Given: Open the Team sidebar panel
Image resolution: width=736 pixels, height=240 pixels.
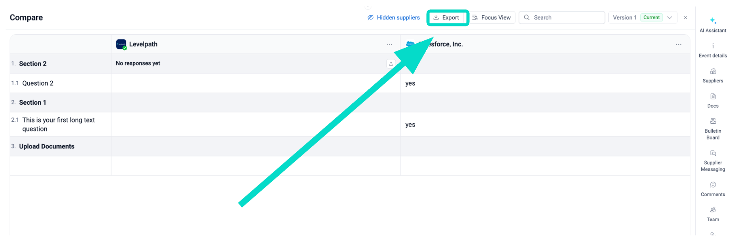Looking at the screenshot, I should (713, 214).
